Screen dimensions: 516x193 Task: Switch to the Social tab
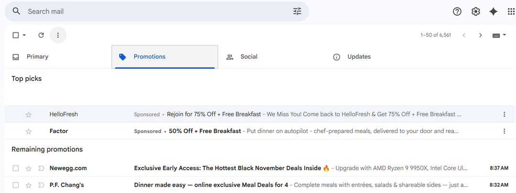coord(248,57)
